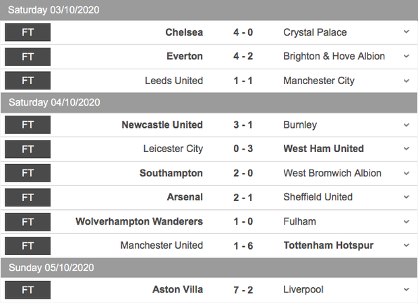Viewport: 418px width, 304px height.
Task: Expand the Wolverhampton Wanderers vs Fulham row
Action: [x=407, y=221]
